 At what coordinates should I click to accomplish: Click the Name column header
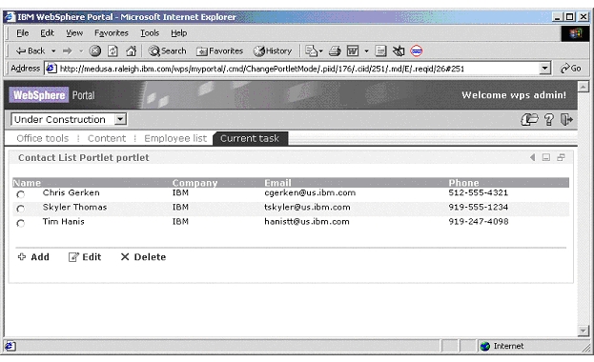tap(27, 183)
